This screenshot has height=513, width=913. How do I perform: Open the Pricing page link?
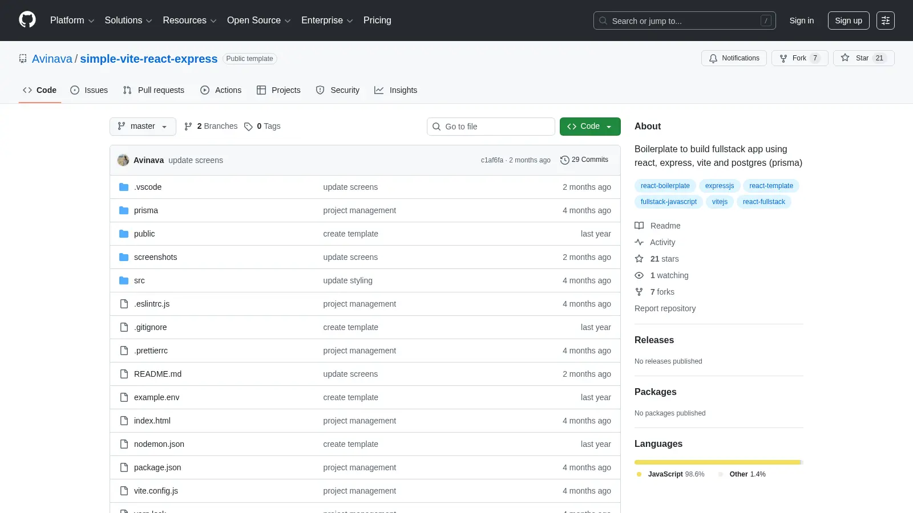coord(377,21)
